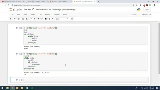This screenshot has height=90, width=160.
Task: Click the zoom magnifier icon in address bar
Action: click(133, 5)
